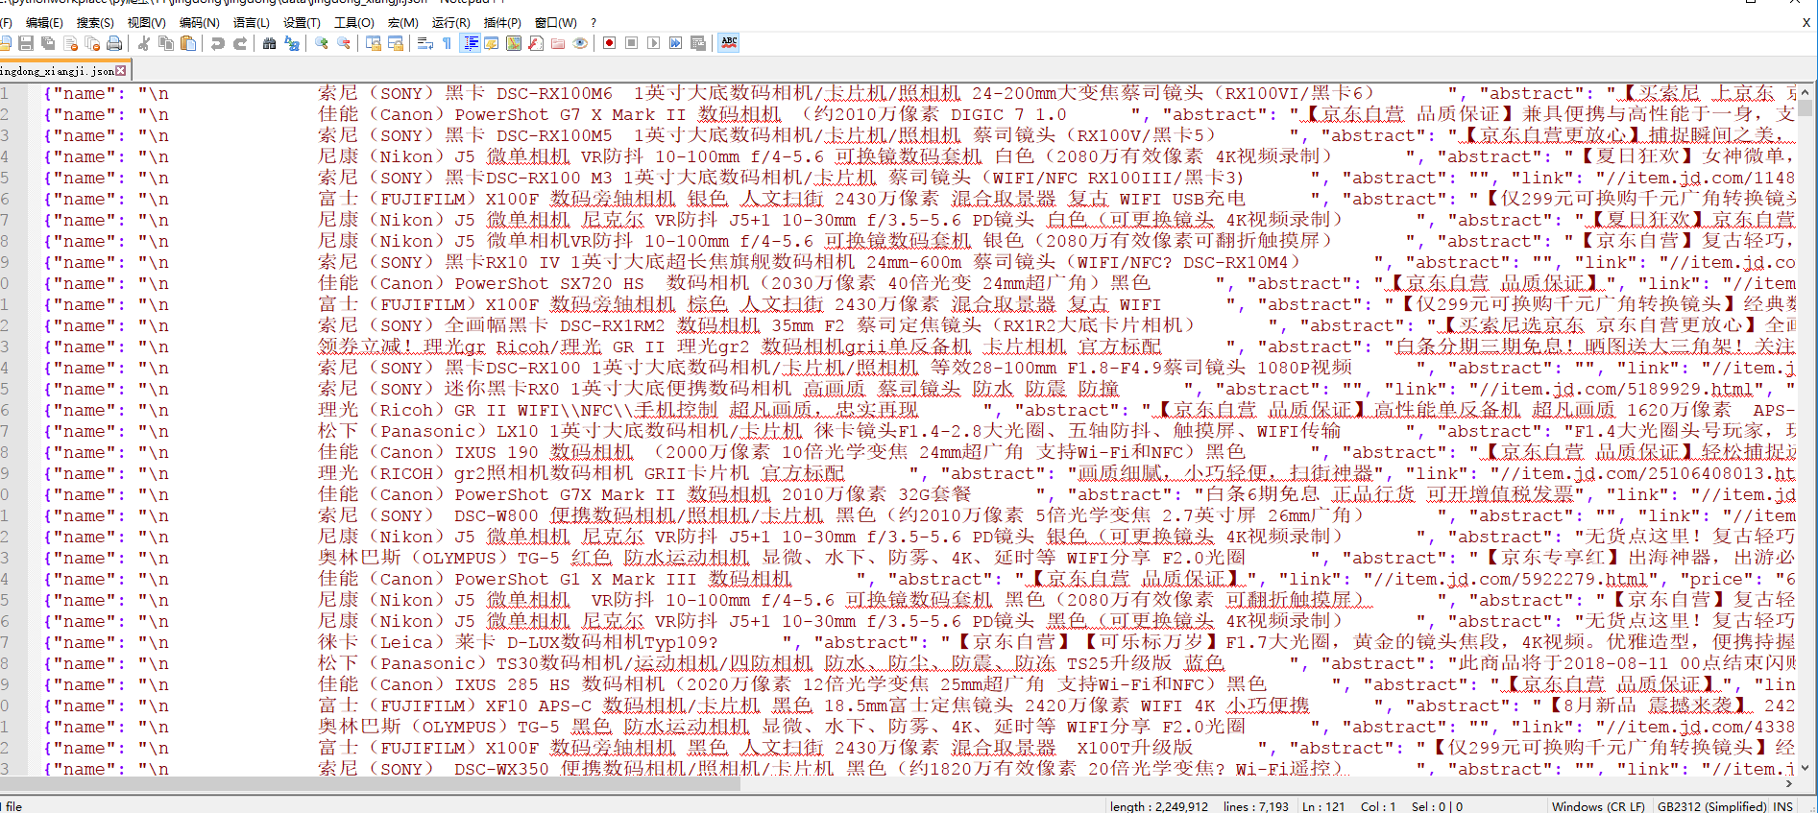Click the Redo arrow icon
The image size is (1818, 813).
[x=240, y=43]
